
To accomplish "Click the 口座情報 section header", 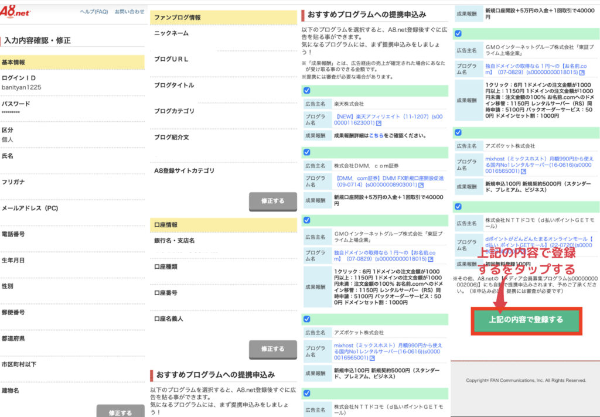I will point(223,225).
